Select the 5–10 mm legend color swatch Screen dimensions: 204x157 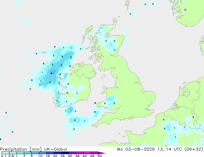tap(35, 153)
